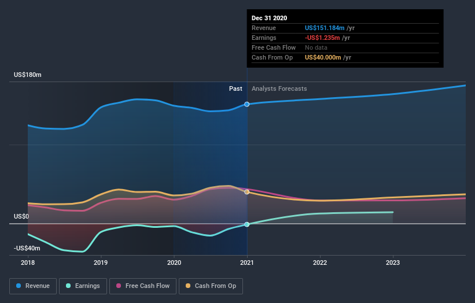Screen dimensions: 475x303
Task: Click the US$0 y-axis label
Action: pos(21,216)
